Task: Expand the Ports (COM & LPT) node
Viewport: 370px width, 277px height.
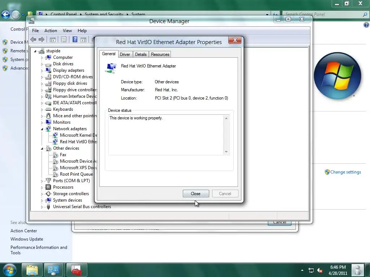Action: click(x=42, y=181)
